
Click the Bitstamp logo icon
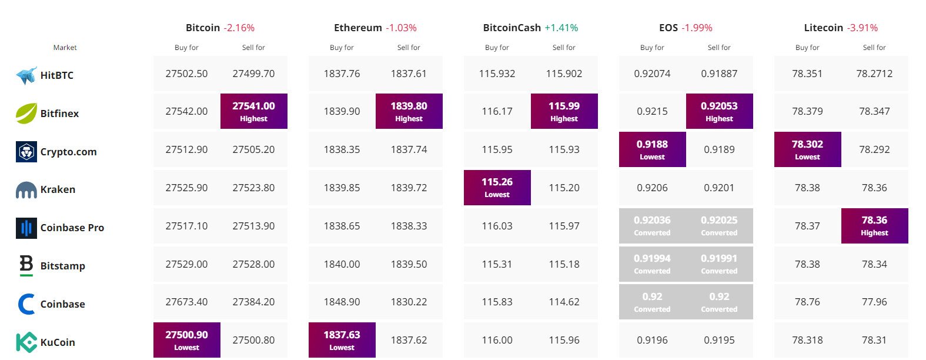26,266
